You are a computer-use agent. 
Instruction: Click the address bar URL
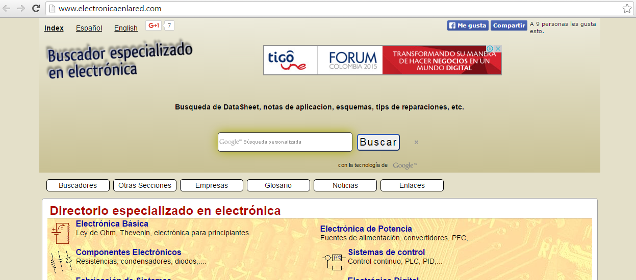click(x=110, y=8)
